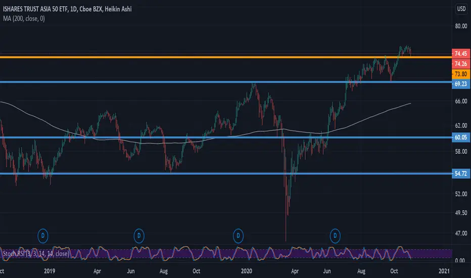
Task: Click the 80.00 price axis value
Action: click(461, 26)
